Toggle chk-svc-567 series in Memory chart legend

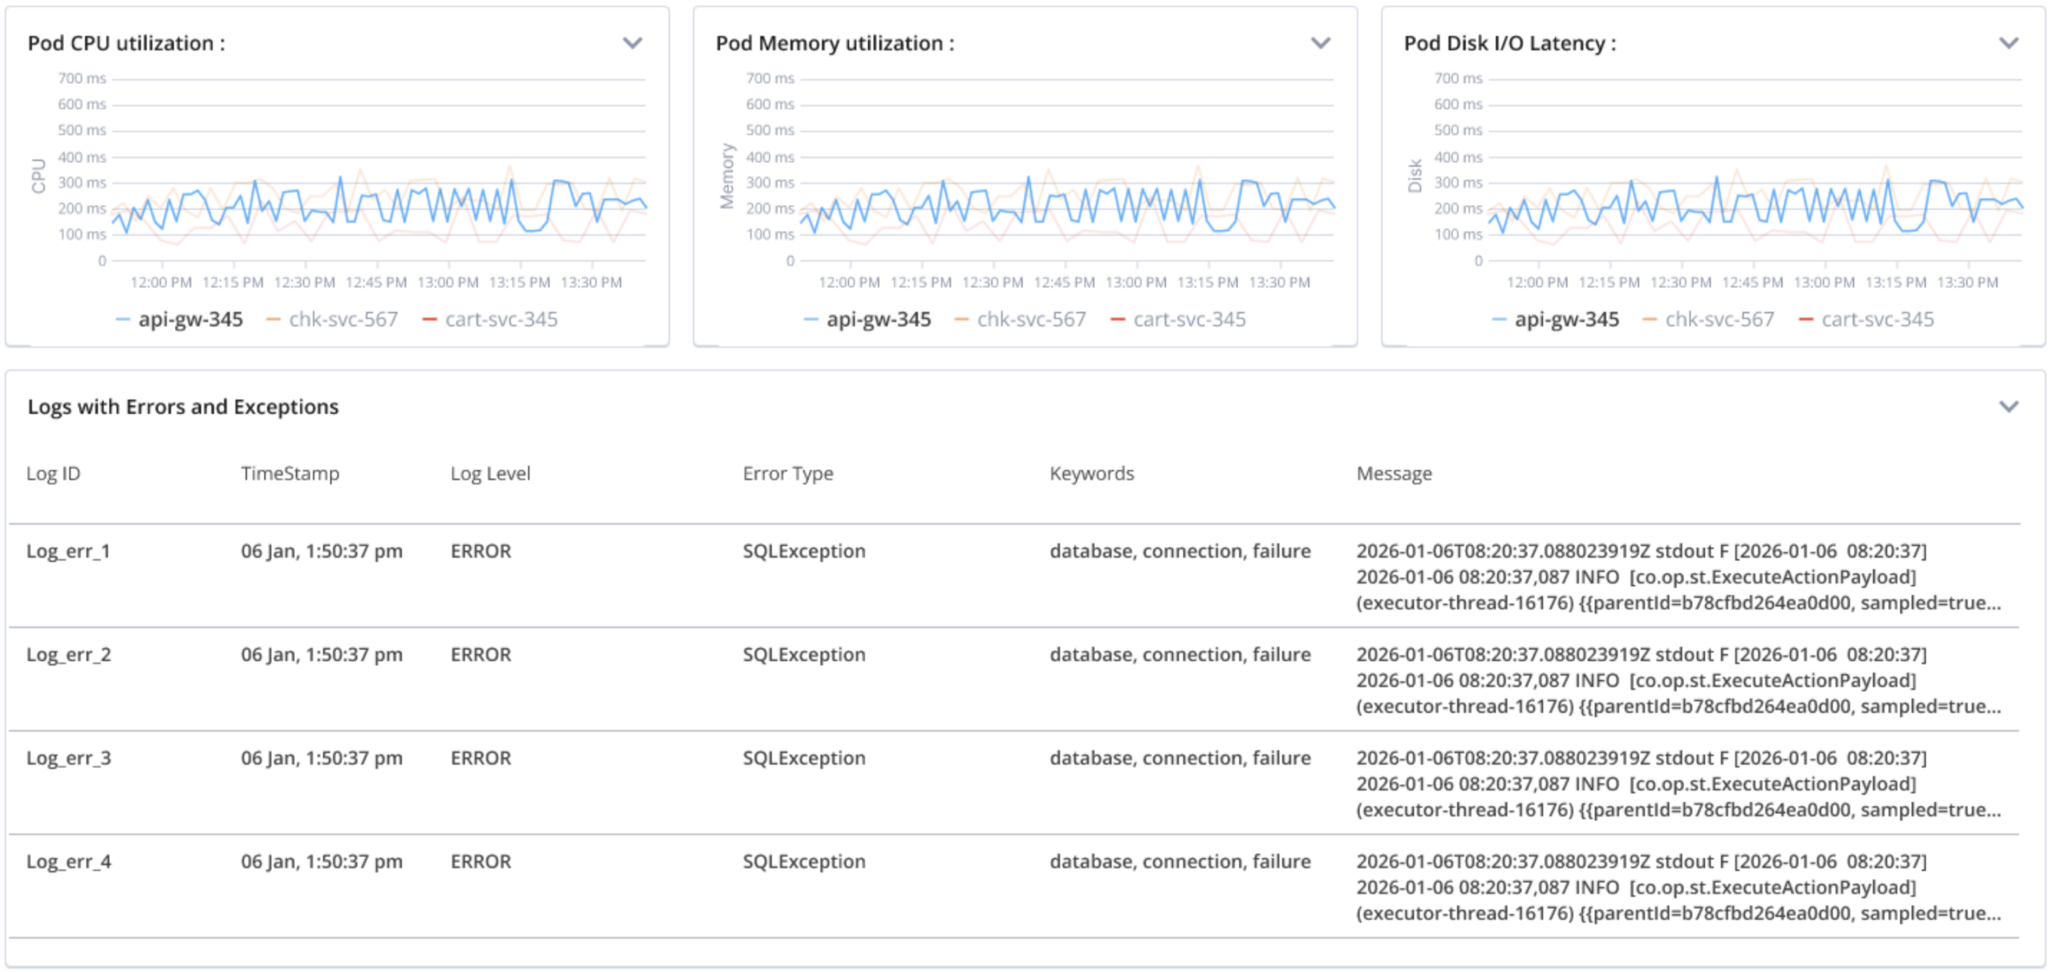pos(1030,319)
